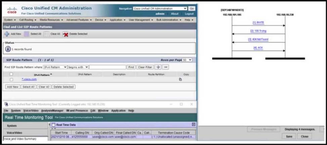Image resolution: width=327 pixels, height=145 pixels.
Task: Click the Save button in the SIP trace window
Action: tap(289, 137)
